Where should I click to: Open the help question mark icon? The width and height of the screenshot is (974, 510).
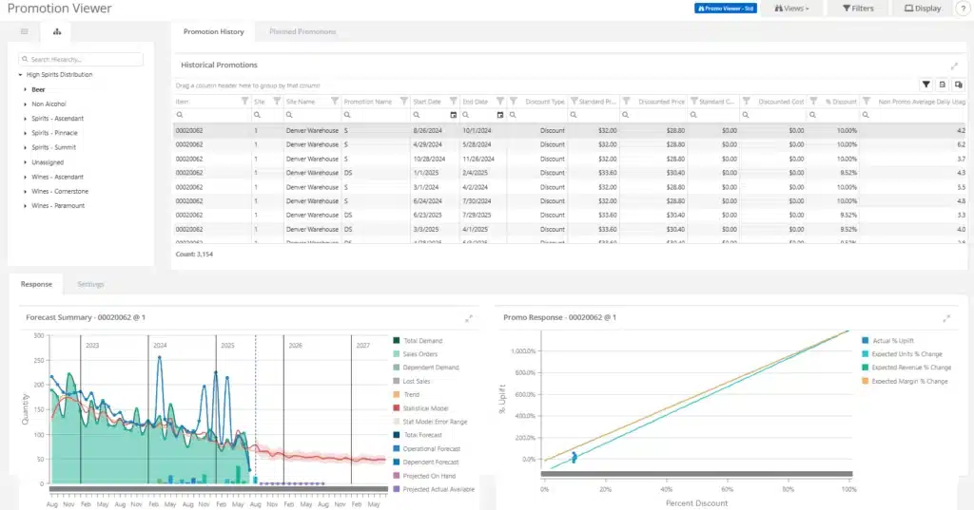964,9
